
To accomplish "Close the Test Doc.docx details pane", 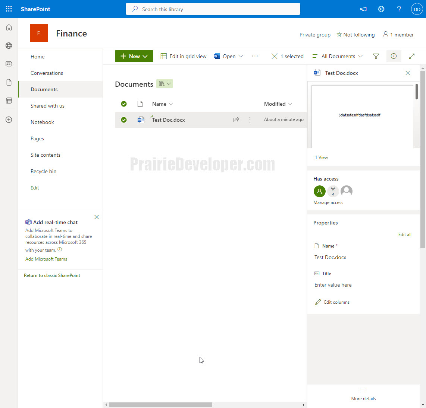I will (407, 73).
